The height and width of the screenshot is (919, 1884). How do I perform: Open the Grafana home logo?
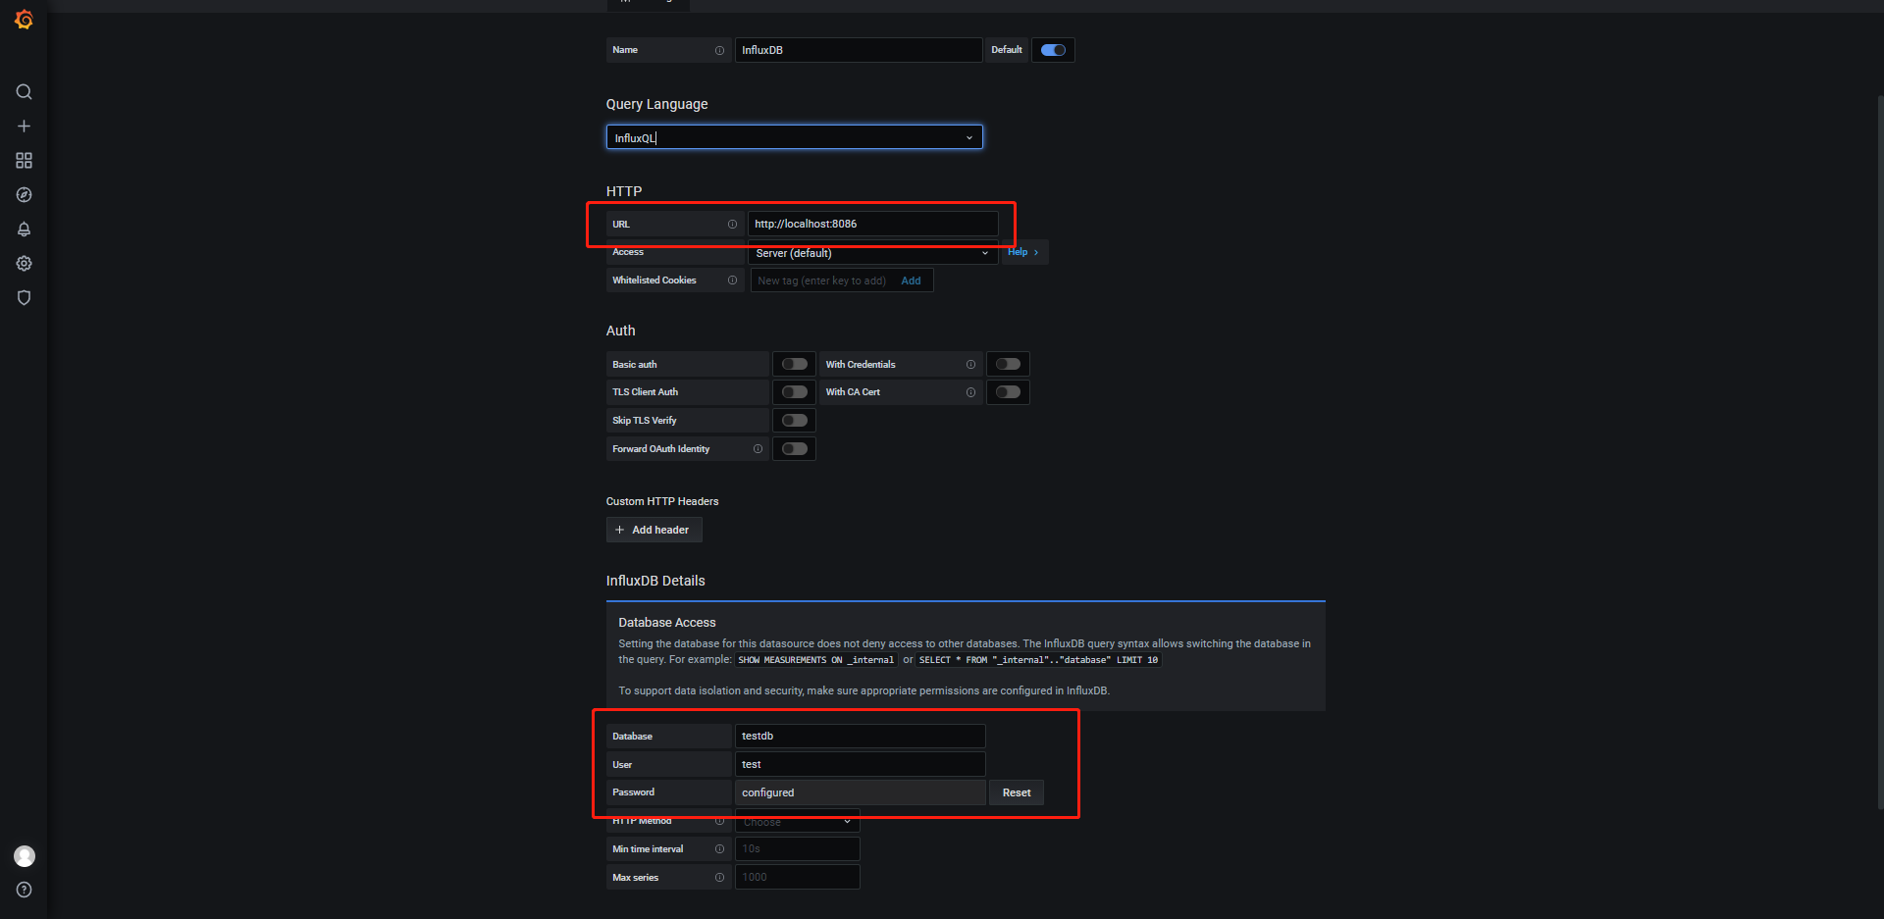tap(24, 20)
